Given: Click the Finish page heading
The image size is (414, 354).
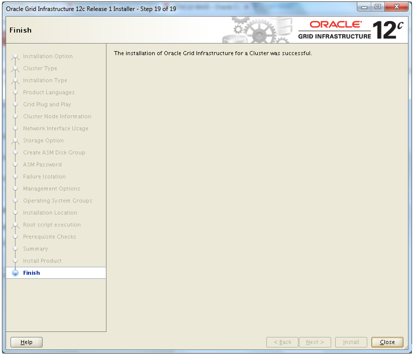Looking at the screenshot, I should [20, 31].
